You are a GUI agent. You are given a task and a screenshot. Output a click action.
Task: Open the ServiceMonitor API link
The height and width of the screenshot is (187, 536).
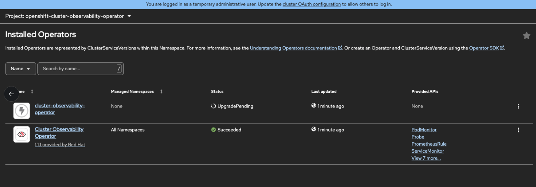pos(427,151)
